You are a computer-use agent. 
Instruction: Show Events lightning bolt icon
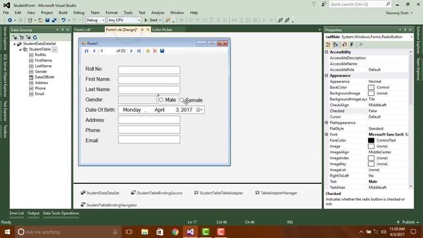(x=352, y=45)
